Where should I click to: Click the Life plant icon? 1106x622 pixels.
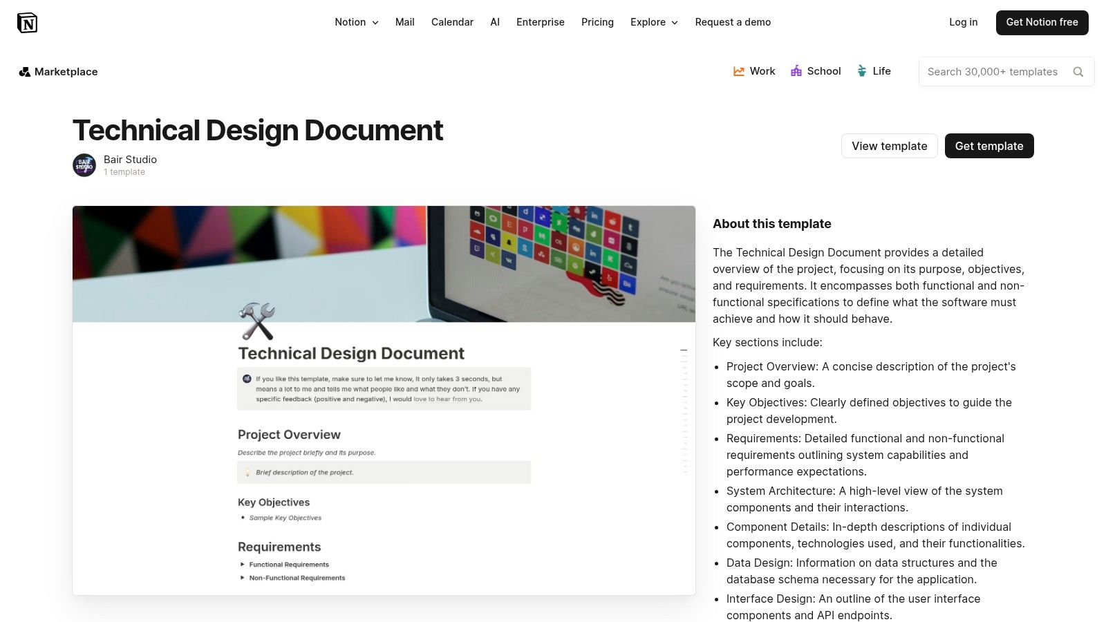pos(862,71)
